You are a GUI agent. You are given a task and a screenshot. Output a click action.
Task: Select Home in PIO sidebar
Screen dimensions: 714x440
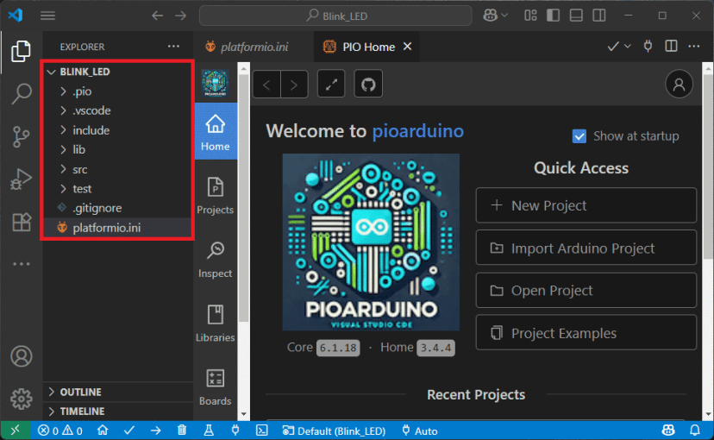pyautogui.click(x=216, y=132)
